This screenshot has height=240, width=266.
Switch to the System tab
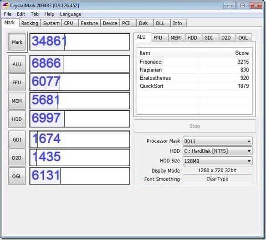click(x=51, y=23)
